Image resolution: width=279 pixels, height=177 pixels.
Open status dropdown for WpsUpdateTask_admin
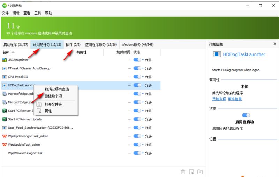tap(143, 145)
